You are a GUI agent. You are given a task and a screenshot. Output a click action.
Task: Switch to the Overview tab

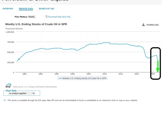[8, 9]
